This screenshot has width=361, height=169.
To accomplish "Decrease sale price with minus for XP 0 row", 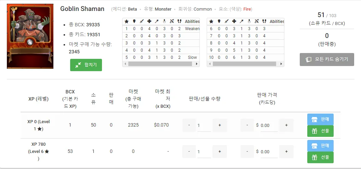I will pos(247,125).
